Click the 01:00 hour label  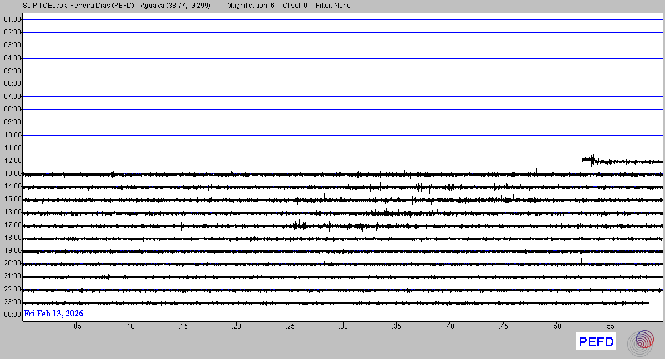click(x=12, y=19)
